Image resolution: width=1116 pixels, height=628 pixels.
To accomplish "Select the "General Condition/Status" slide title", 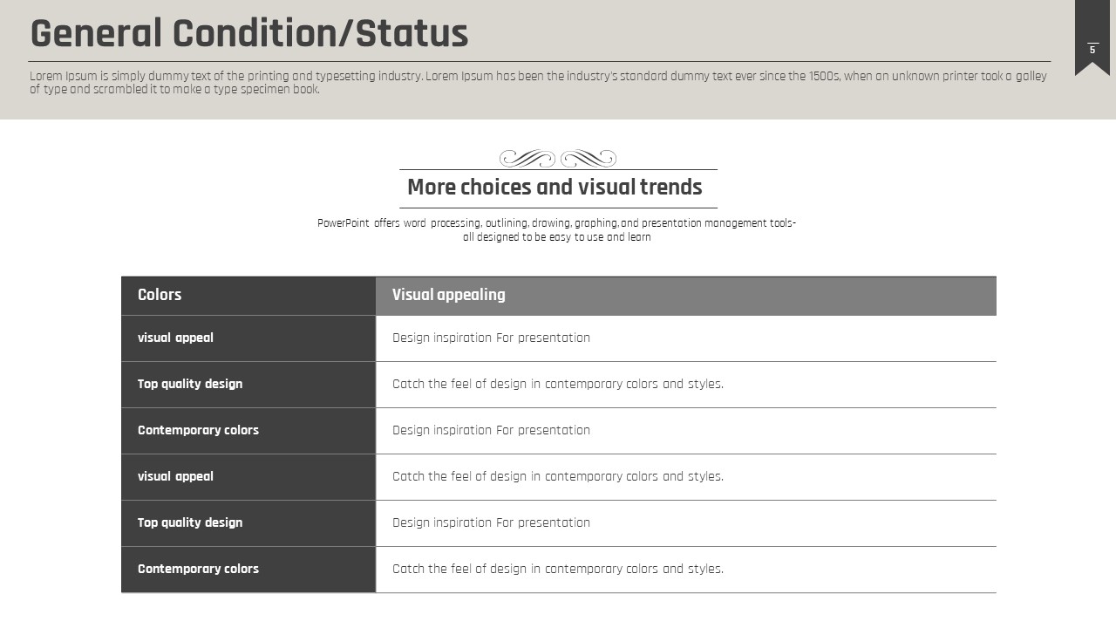I will pos(249,34).
